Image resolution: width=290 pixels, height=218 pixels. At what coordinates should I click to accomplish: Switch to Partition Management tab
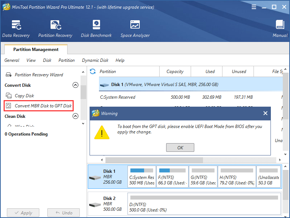pyautogui.click(x=36, y=50)
